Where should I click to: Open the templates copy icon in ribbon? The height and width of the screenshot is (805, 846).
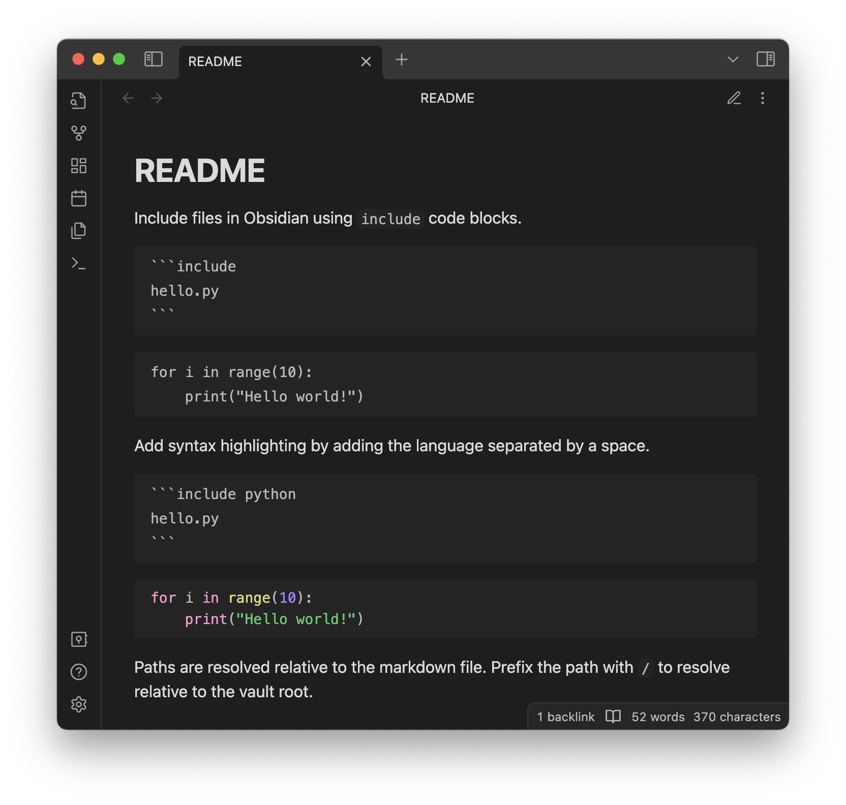(x=79, y=231)
